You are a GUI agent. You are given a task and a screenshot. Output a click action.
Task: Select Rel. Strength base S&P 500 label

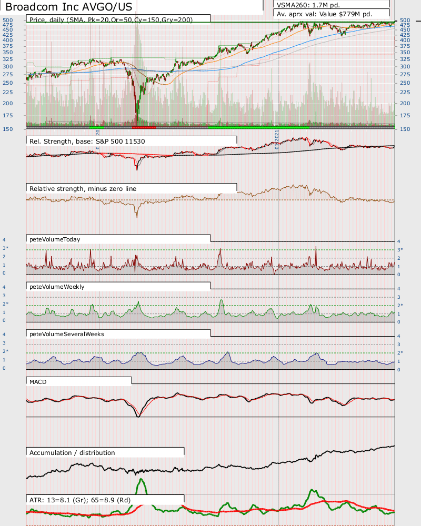tap(87, 141)
